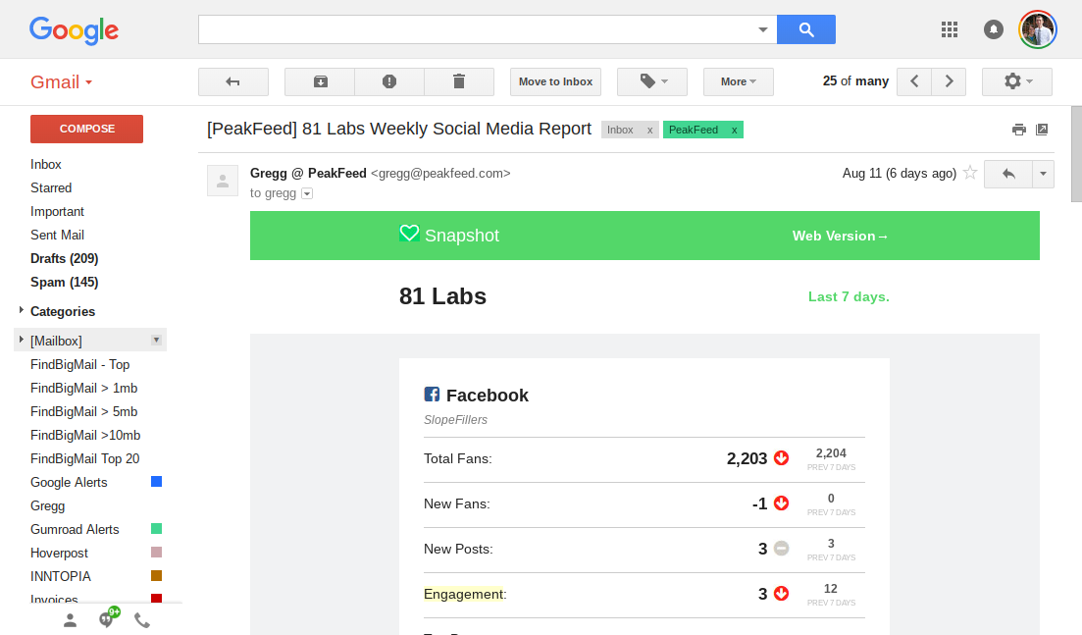Go back to the message list
Screen dimensions: 1082x635
[233, 81]
